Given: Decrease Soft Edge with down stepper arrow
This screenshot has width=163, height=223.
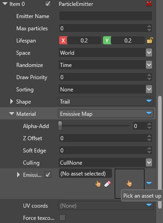Looking at the screenshot, I should 149,152.
